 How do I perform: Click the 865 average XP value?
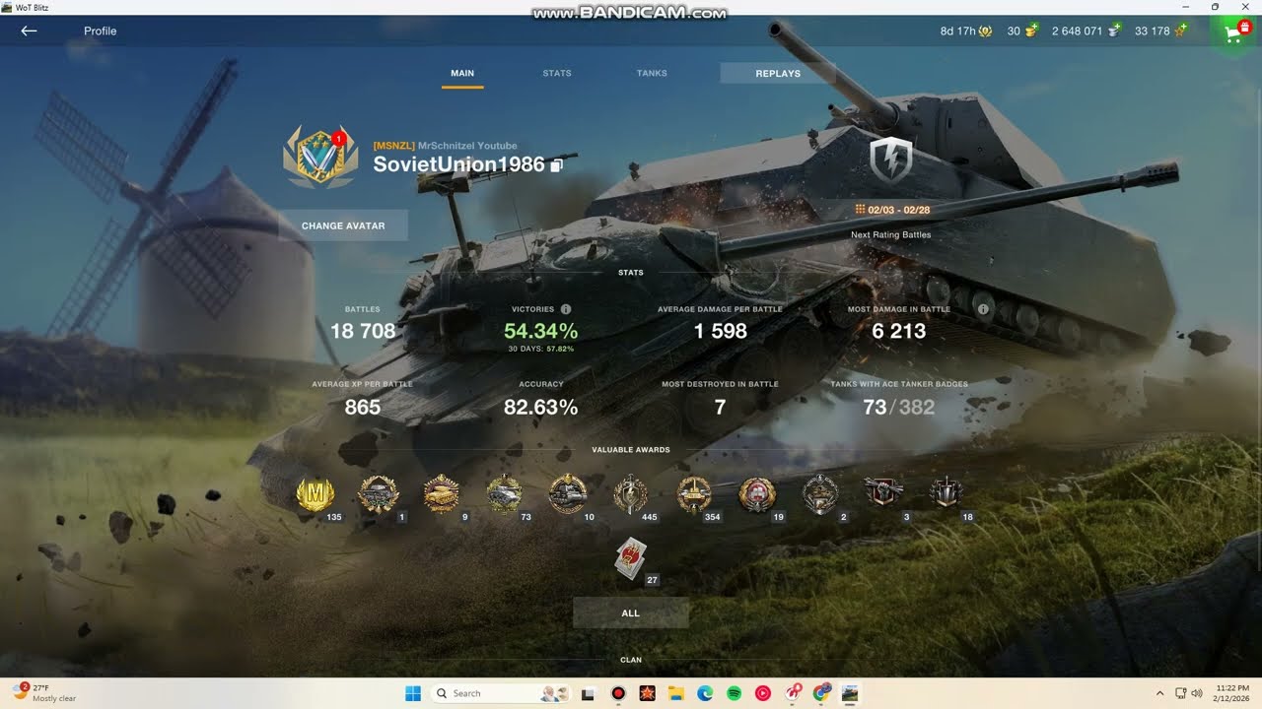pos(363,408)
